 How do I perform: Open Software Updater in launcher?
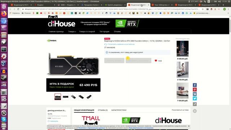point(4,113)
